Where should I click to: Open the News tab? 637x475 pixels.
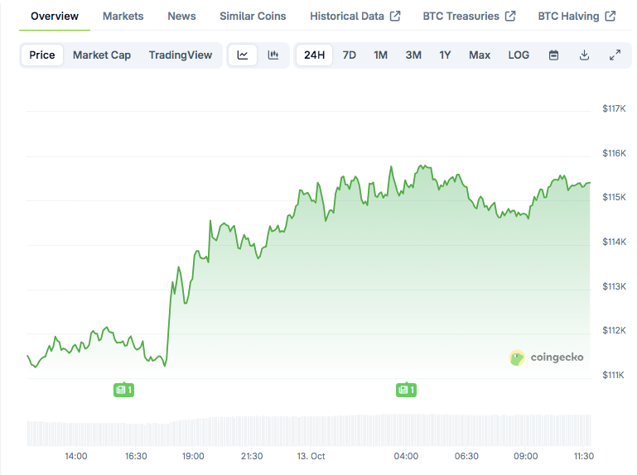[181, 17]
